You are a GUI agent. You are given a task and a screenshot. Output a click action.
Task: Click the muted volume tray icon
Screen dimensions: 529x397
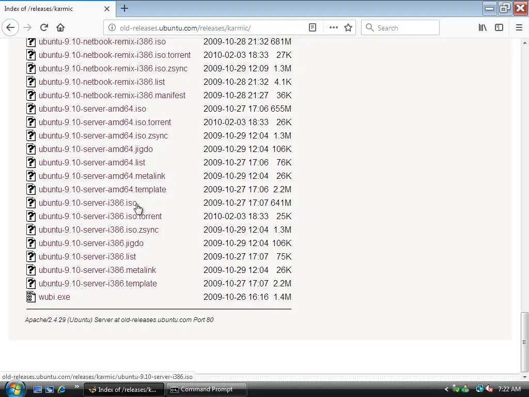[490, 389]
